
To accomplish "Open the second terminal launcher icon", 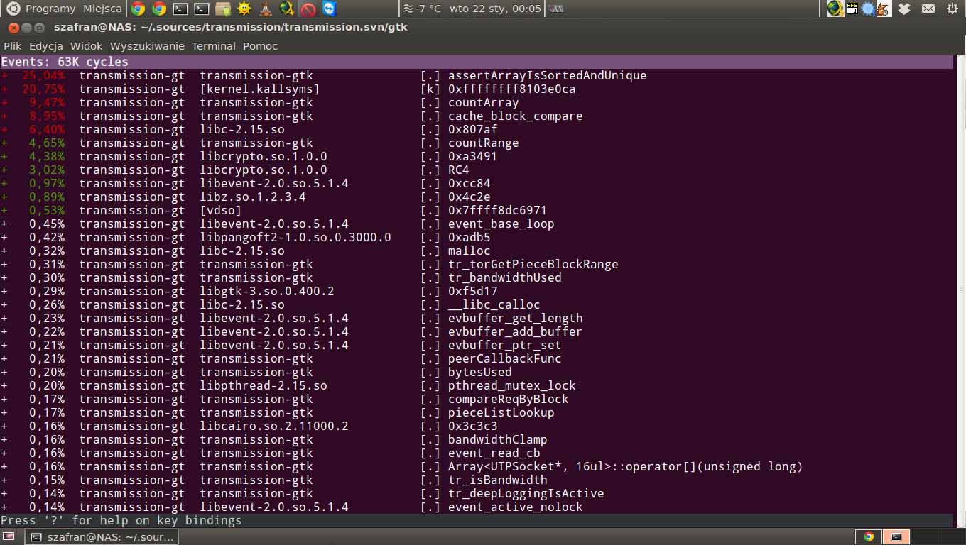I will [x=202, y=9].
